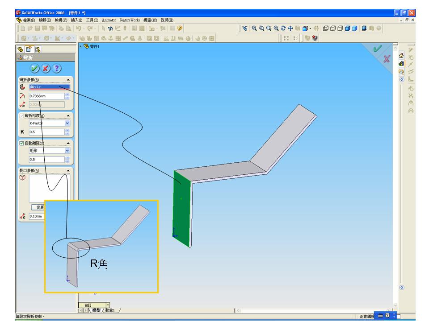This screenshot has height=321, width=429.
Task: Click the bend radius spinner arrows
Action: [x=67, y=96]
